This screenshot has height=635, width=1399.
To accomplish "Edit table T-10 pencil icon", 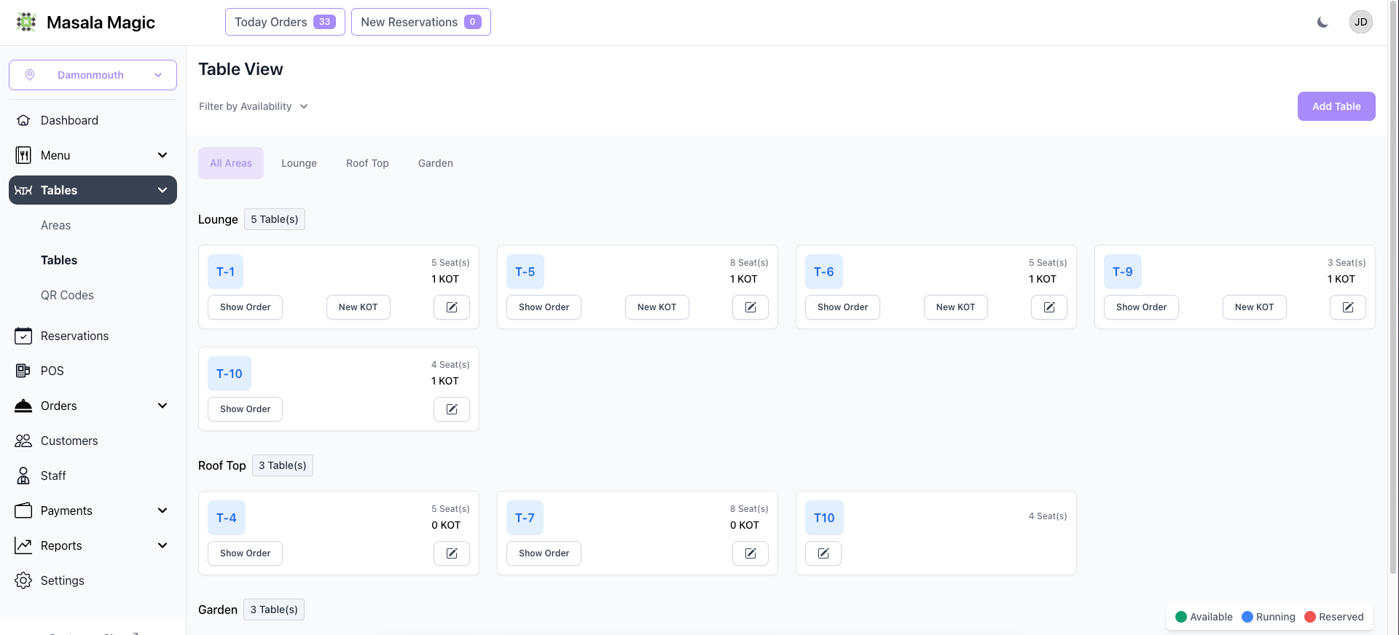I will (452, 409).
